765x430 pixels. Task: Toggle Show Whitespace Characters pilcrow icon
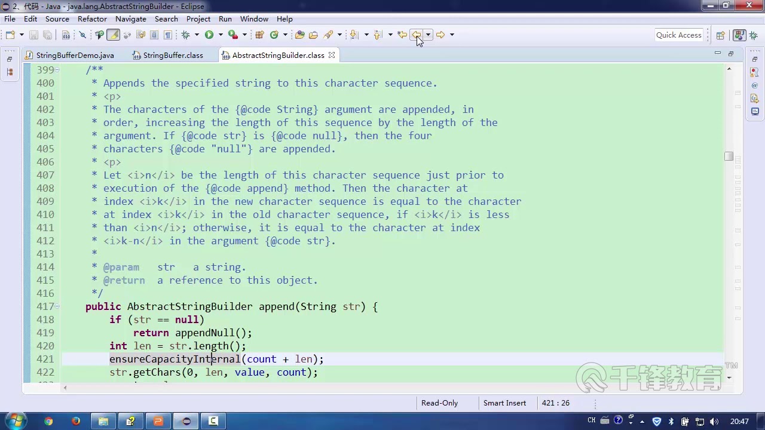pyautogui.click(x=168, y=35)
